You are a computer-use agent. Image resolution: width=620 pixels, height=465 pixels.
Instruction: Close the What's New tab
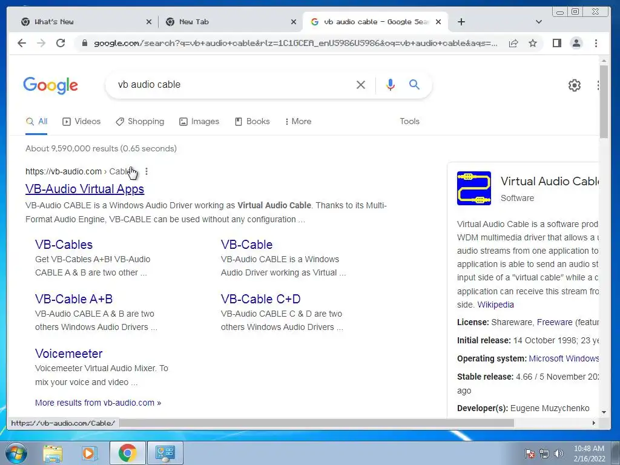pos(149,22)
